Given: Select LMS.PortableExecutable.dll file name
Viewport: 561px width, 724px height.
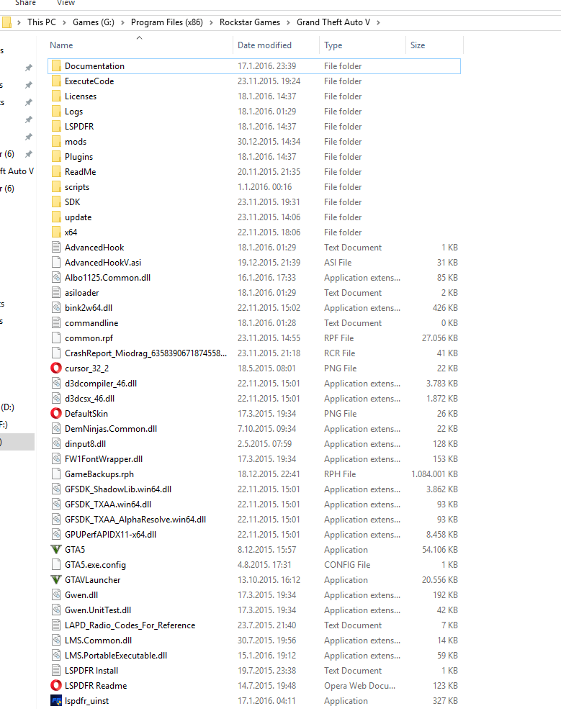Looking at the screenshot, I should (116, 656).
